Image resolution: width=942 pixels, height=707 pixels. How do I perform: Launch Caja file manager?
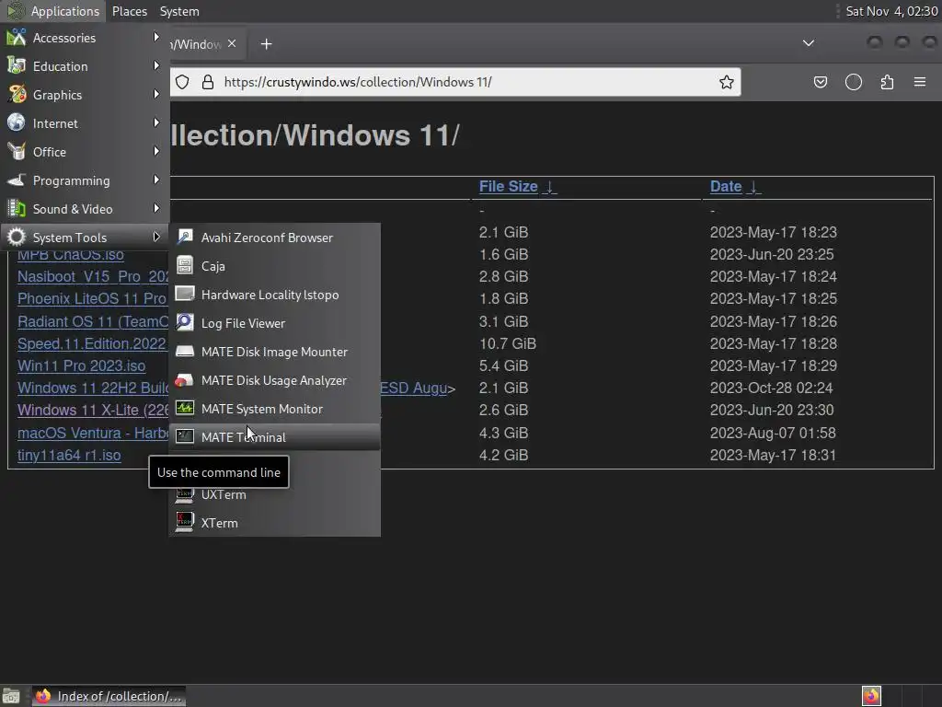[274, 266]
